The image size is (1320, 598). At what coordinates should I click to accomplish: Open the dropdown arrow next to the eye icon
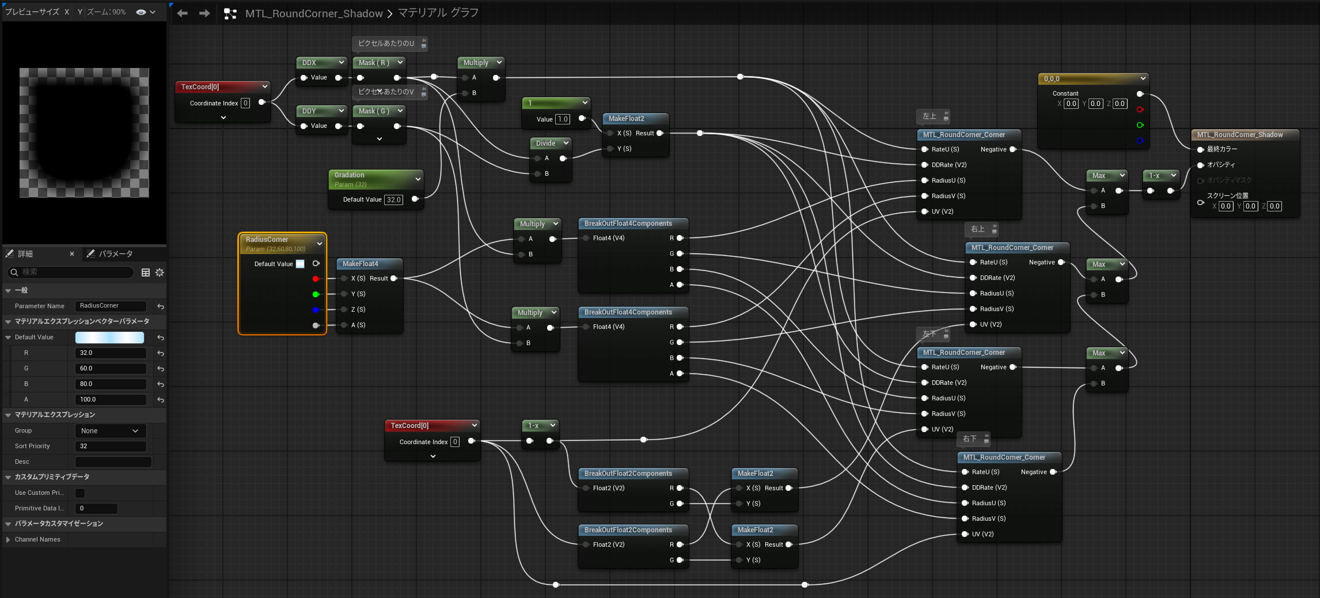(153, 12)
